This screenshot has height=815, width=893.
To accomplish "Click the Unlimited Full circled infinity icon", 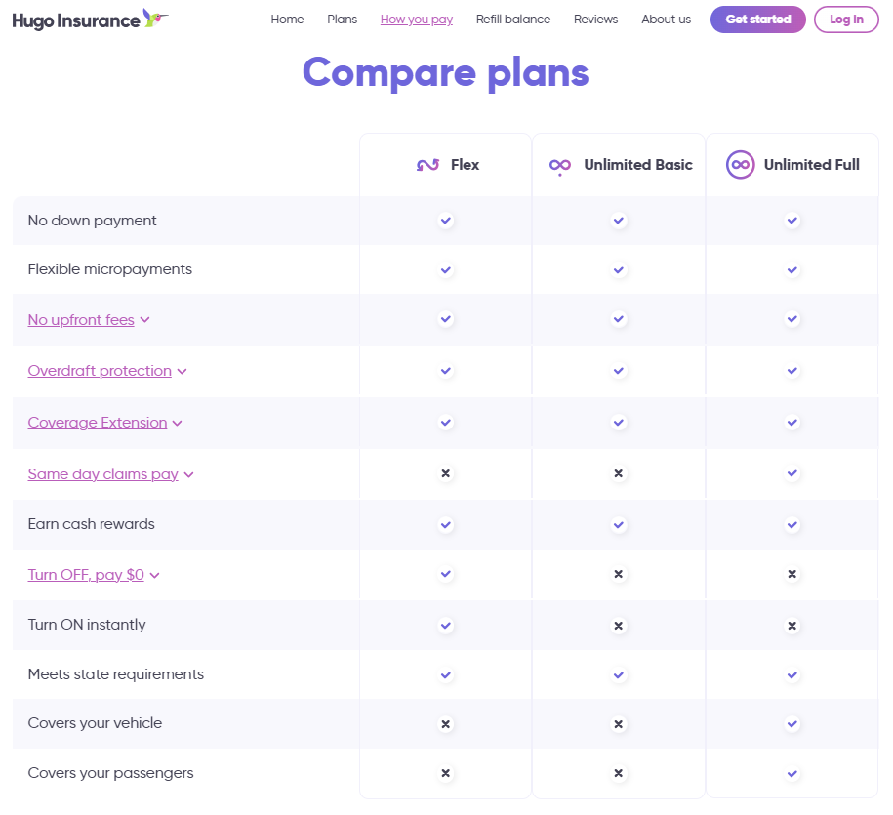I will click(x=741, y=165).
